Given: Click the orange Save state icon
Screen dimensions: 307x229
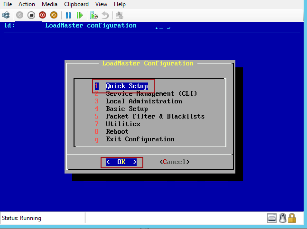Looking at the screenshot, I should click(x=54, y=15).
